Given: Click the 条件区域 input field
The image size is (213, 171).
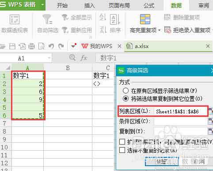Looking at the screenshot, I should (x=181, y=121).
